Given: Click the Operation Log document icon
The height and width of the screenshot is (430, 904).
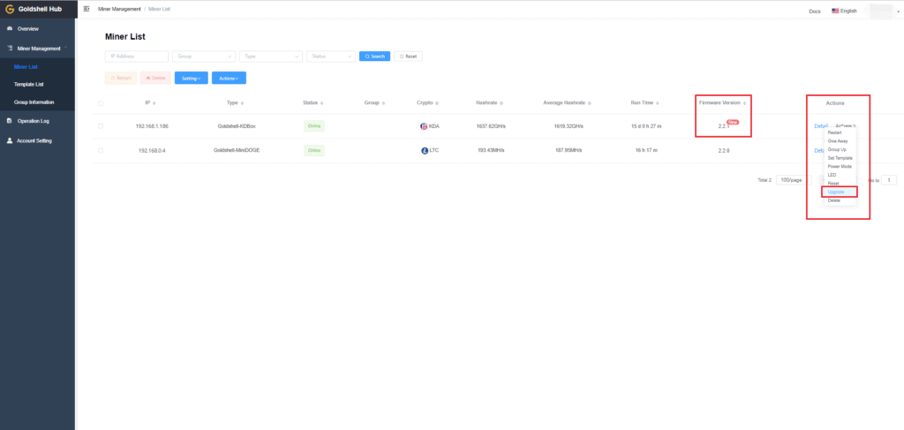Looking at the screenshot, I should (10, 121).
